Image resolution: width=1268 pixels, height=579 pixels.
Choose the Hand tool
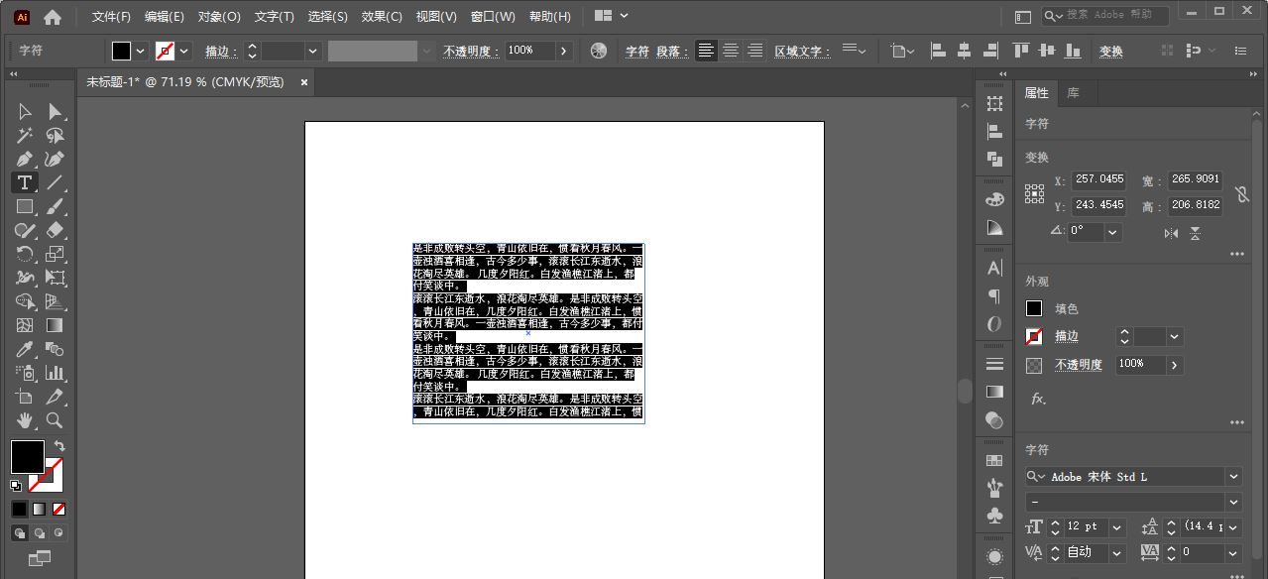25,420
